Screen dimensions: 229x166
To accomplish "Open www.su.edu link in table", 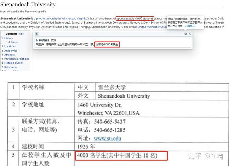I will (x=108, y=138).
